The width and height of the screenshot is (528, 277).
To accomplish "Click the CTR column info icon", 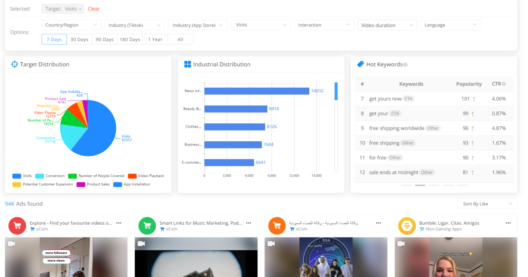I will point(503,84).
